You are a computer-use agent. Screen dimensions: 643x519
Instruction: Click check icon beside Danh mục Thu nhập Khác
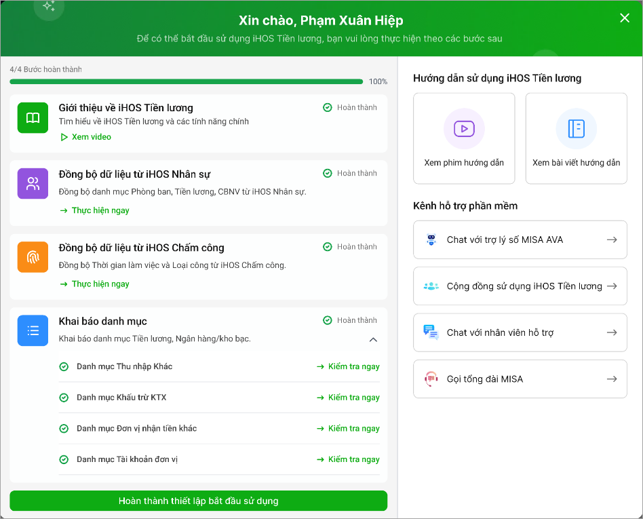click(64, 366)
